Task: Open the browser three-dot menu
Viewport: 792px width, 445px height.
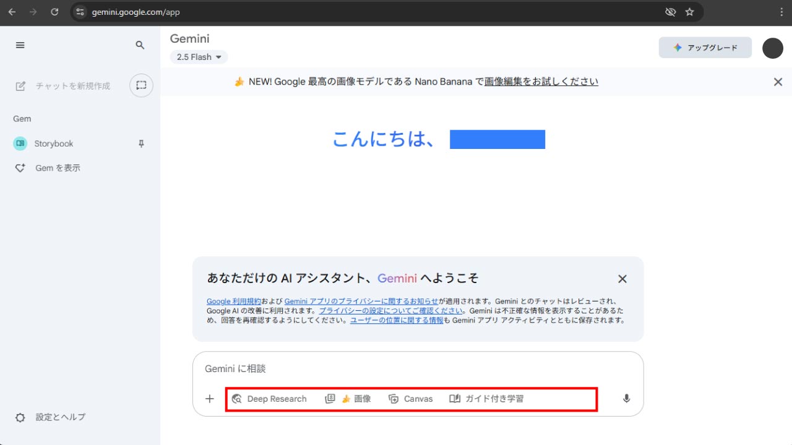Action: (x=782, y=12)
